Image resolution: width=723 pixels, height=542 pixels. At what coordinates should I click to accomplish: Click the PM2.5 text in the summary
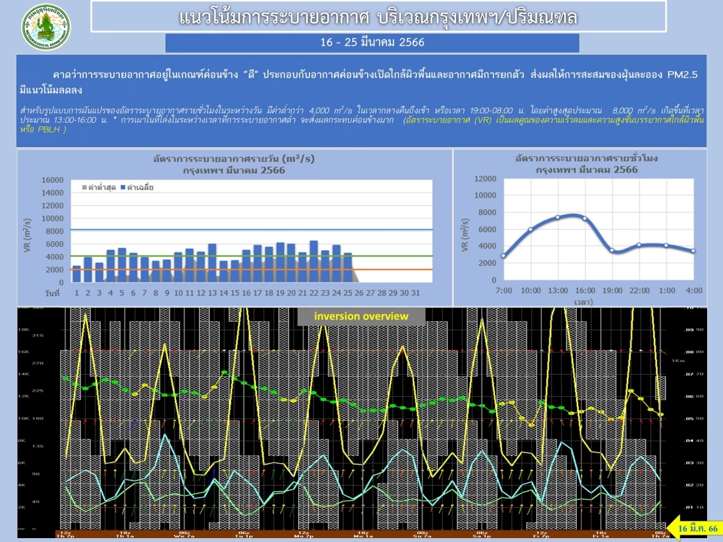(x=682, y=75)
